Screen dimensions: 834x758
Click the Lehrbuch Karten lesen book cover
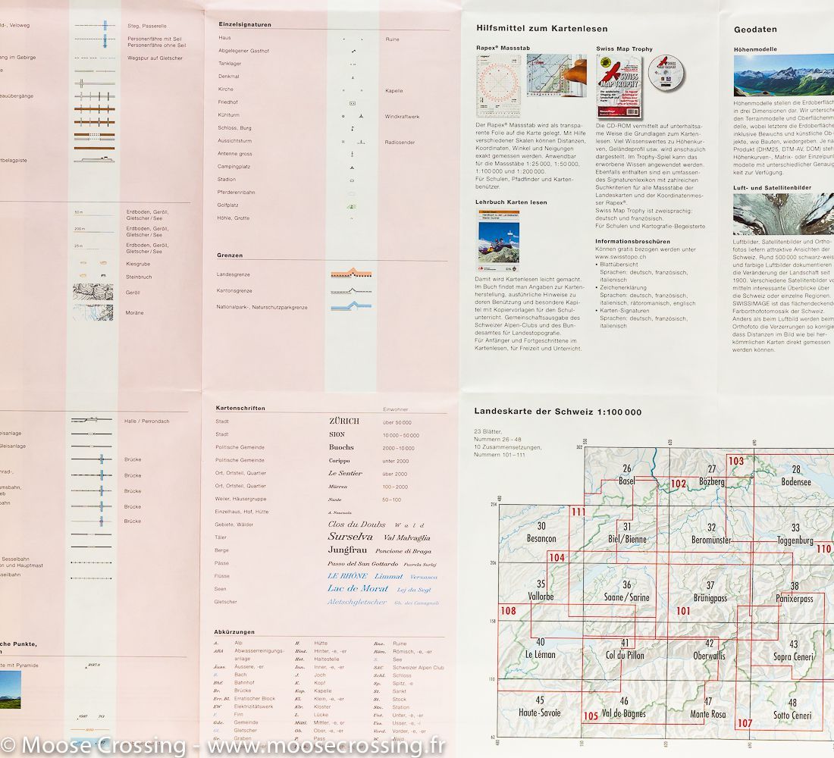[x=498, y=241]
